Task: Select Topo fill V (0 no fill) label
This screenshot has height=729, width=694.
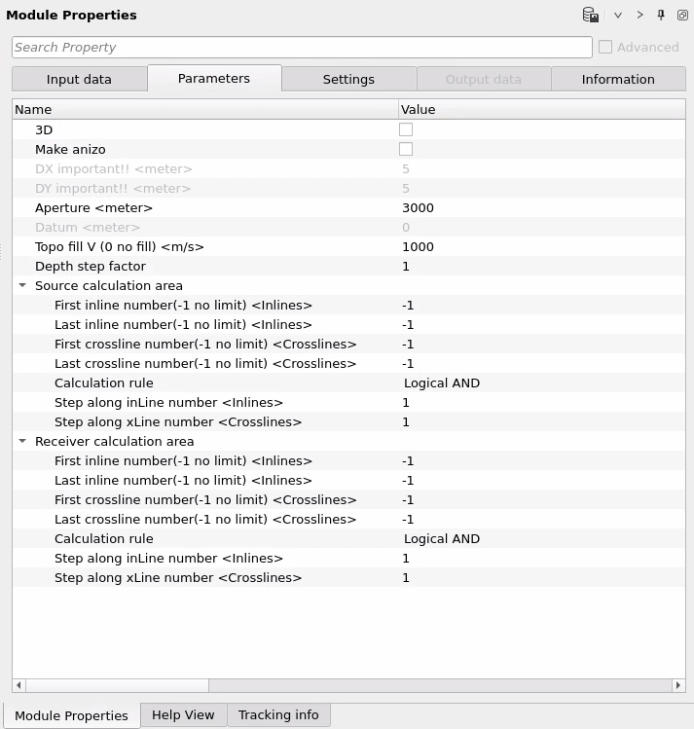Action: point(120,247)
